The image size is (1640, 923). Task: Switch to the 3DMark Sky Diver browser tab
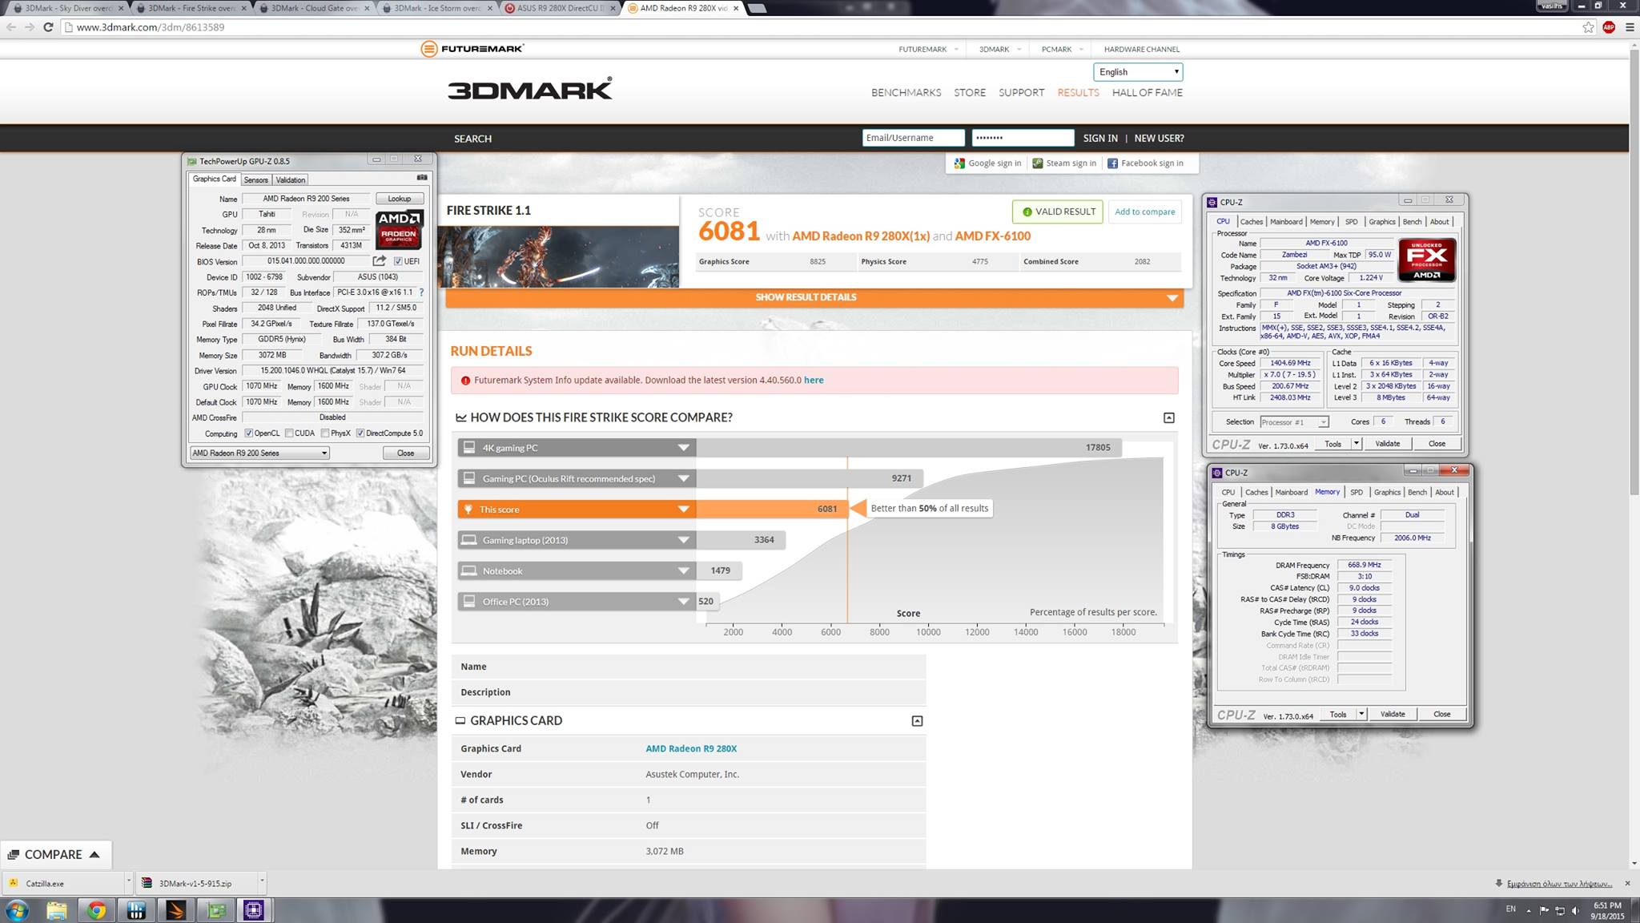coord(67,8)
